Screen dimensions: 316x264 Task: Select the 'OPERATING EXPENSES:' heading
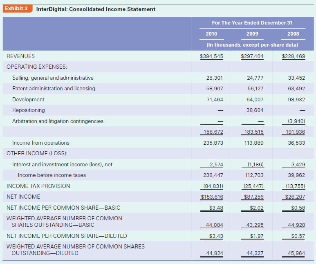click(37, 67)
